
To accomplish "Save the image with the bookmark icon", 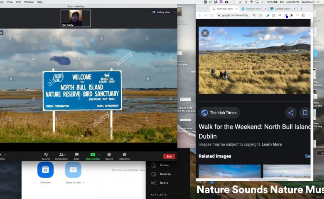I will (305, 113).
